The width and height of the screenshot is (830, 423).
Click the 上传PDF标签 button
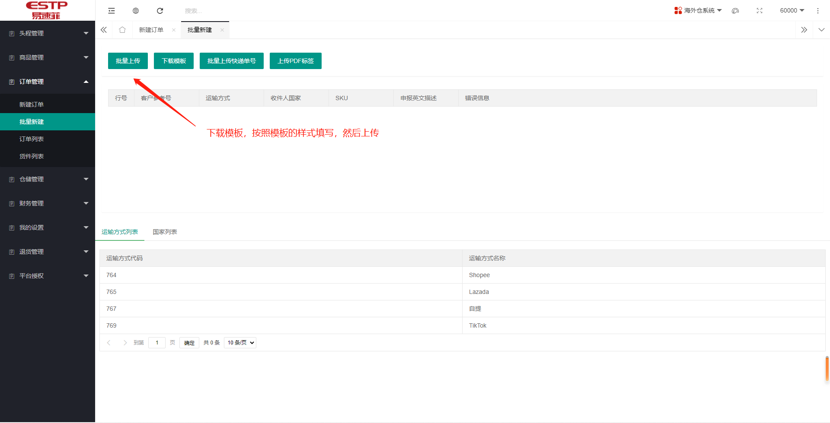click(295, 60)
